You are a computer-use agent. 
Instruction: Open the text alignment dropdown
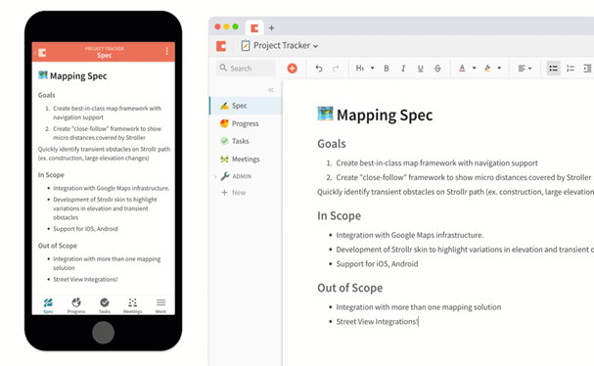coord(525,69)
